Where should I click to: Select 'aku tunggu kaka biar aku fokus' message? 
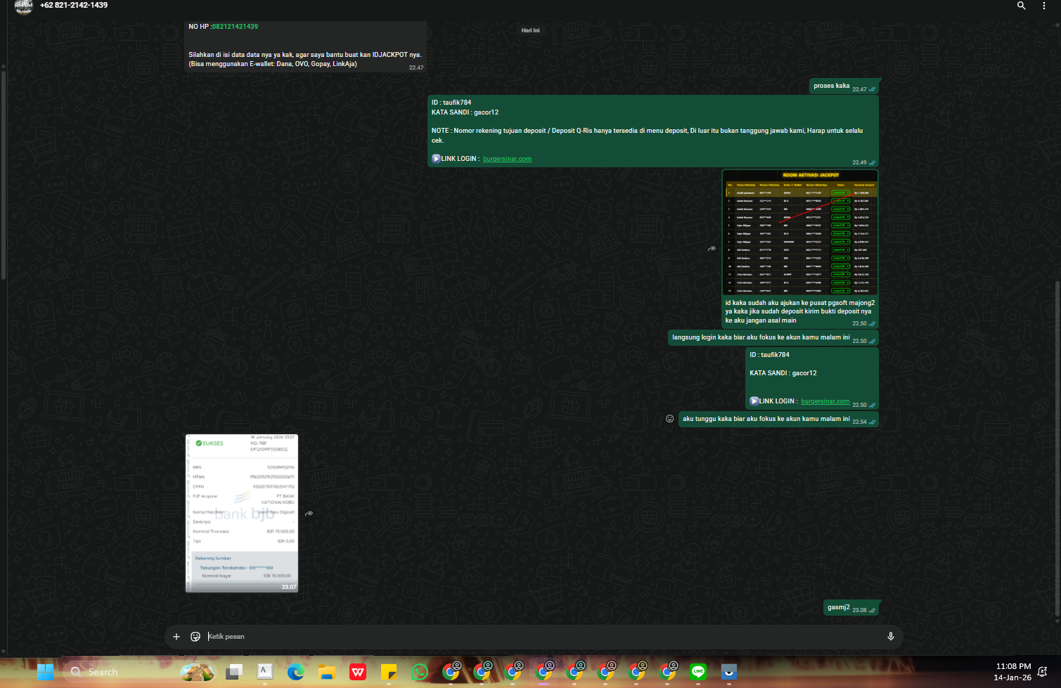click(779, 420)
